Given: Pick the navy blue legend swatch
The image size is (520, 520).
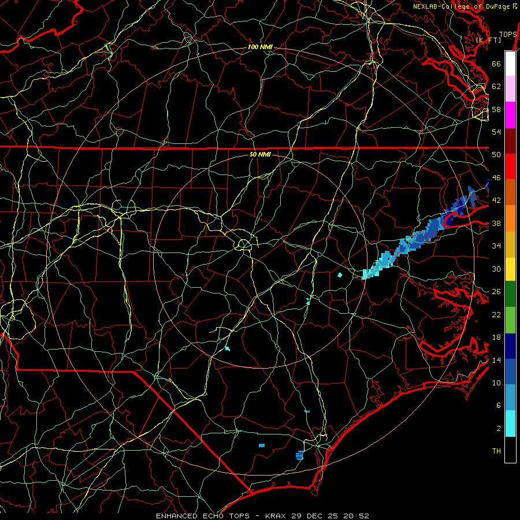Looking at the screenshot, I should [510, 346].
